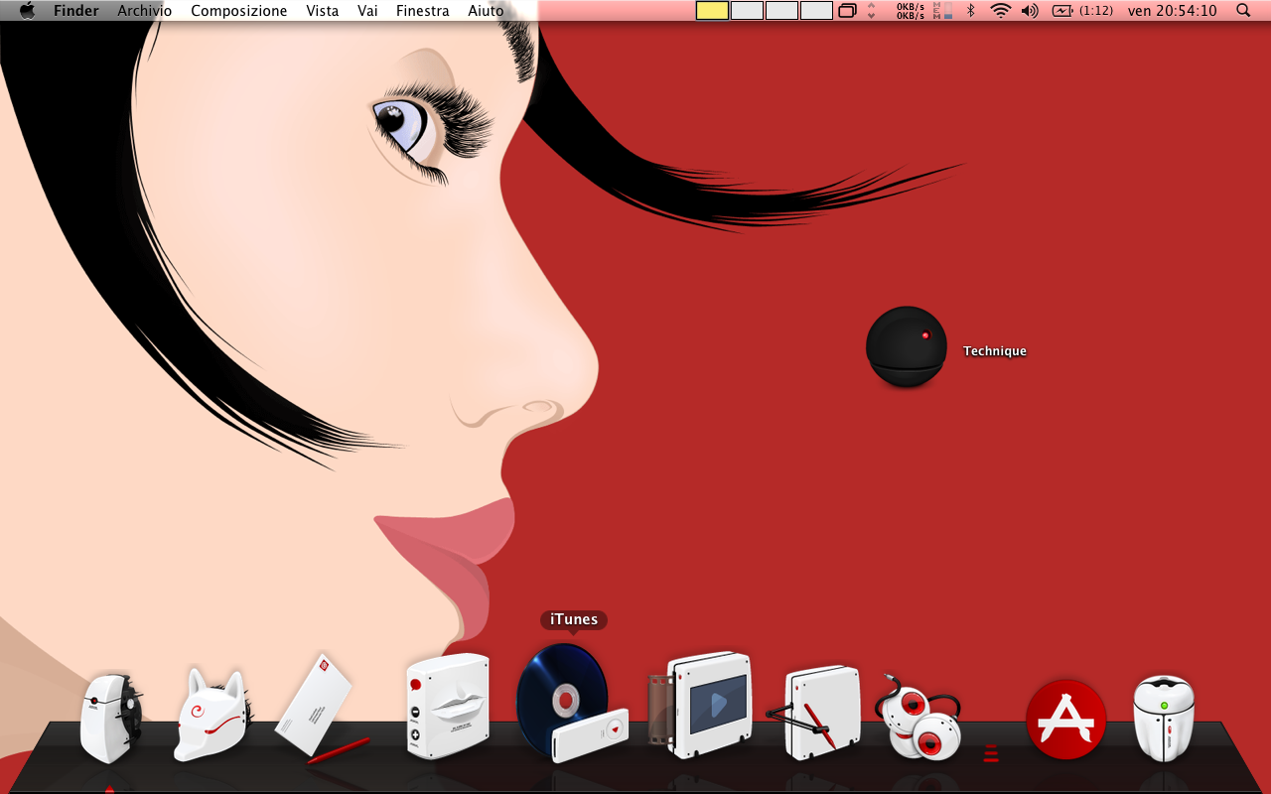Open the Wi-Fi status menu
Image resolution: width=1271 pixels, height=794 pixels.
pos(1000,11)
